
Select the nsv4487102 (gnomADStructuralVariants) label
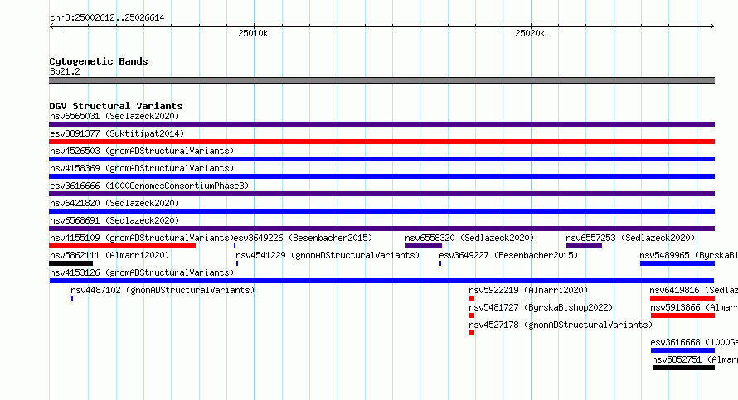(x=163, y=290)
